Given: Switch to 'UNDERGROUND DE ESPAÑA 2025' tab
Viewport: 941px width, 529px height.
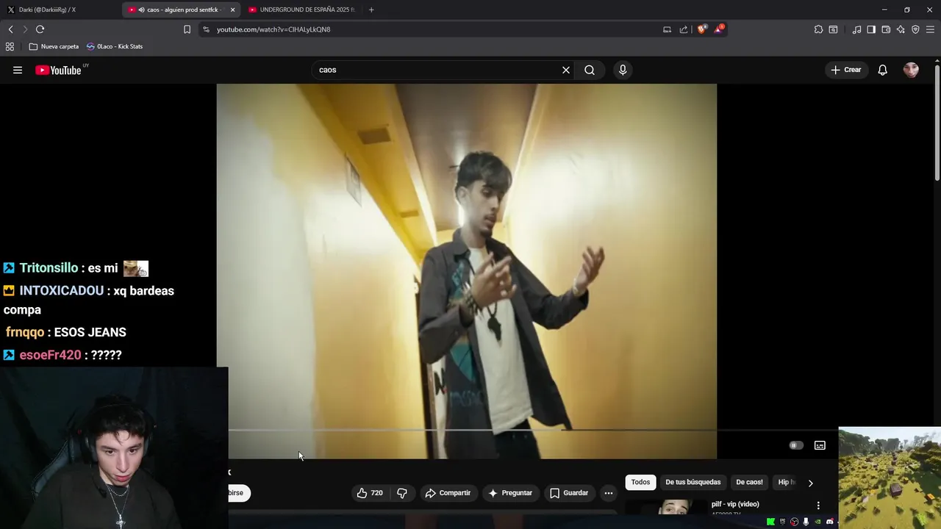Looking at the screenshot, I should point(301,10).
